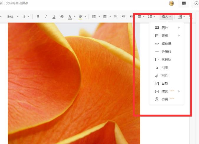This screenshot has width=199, height=144.
Task: Choose 表格 in the insert menu
Action: pos(165,36)
